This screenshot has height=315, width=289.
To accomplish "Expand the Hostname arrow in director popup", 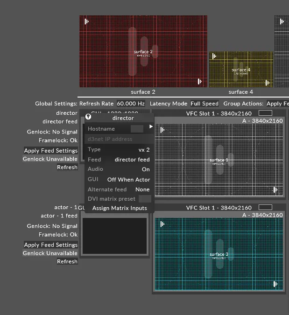I will click(151, 126).
